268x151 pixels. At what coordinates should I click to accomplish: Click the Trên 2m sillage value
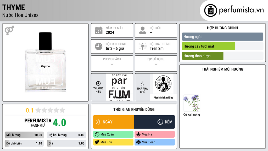[157, 48]
